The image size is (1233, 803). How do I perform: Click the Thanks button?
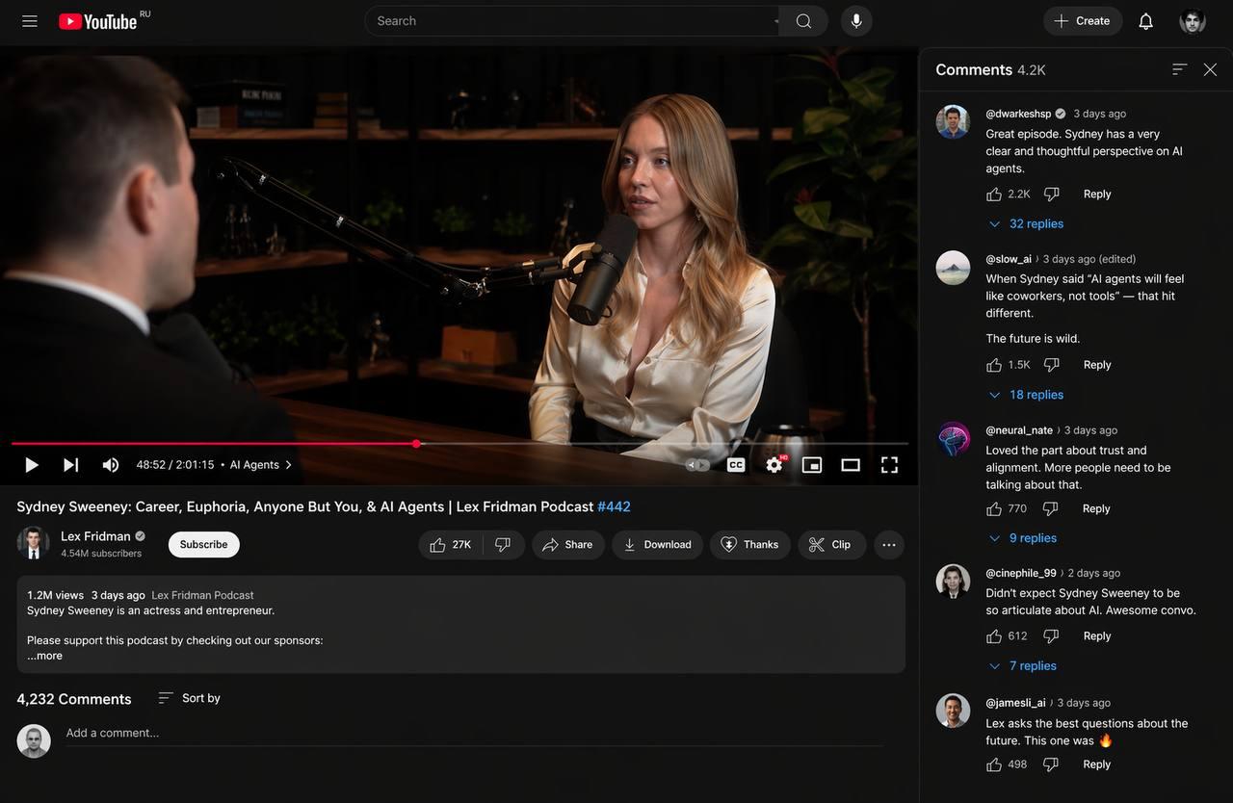click(750, 545)
